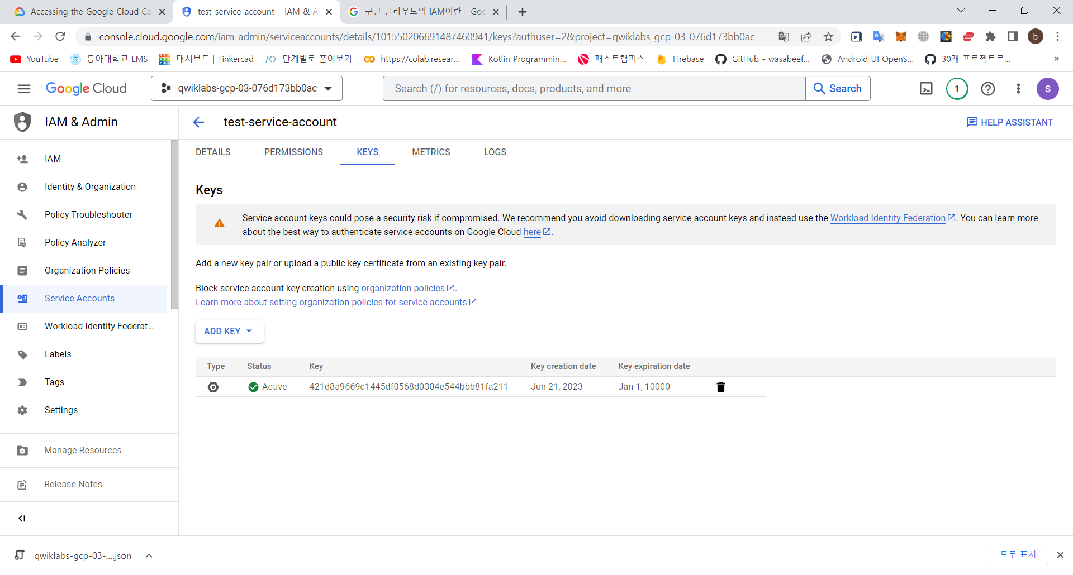Show more bookmarks with the chevron
Image resolution: width=1073 pixels, height=575 pixels.
coord(1056,59)
